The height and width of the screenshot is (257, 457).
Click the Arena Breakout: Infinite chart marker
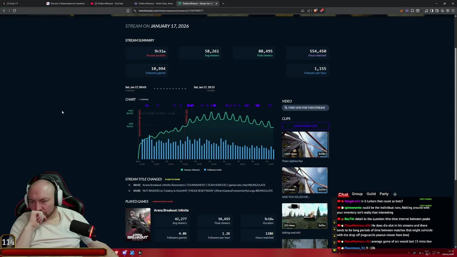click(140, 123)
